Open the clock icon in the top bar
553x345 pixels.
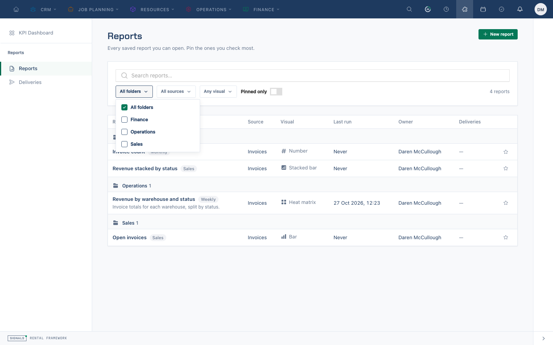point(446,9)
